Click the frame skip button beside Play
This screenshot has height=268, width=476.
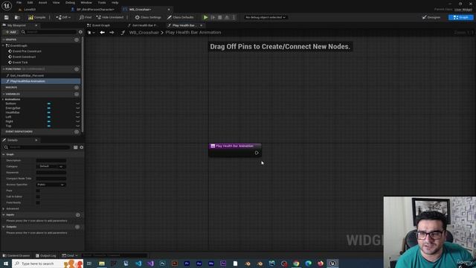click(213, 17)
